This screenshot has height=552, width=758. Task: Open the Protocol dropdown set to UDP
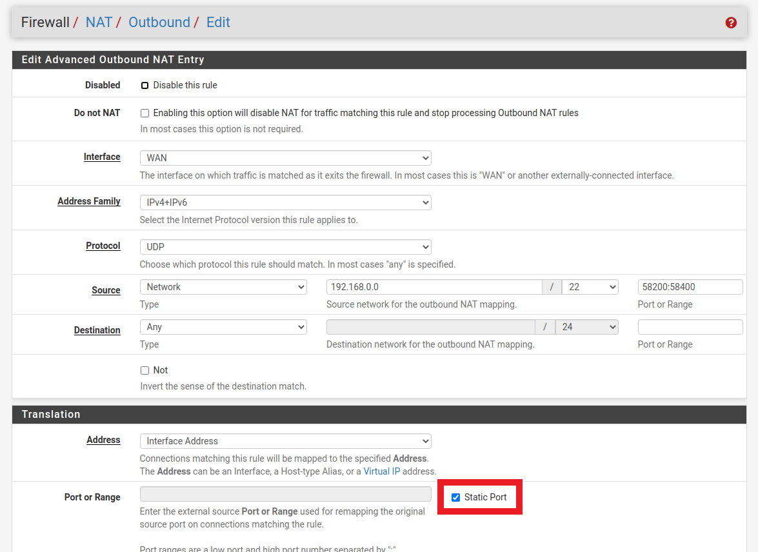[285, 247]
